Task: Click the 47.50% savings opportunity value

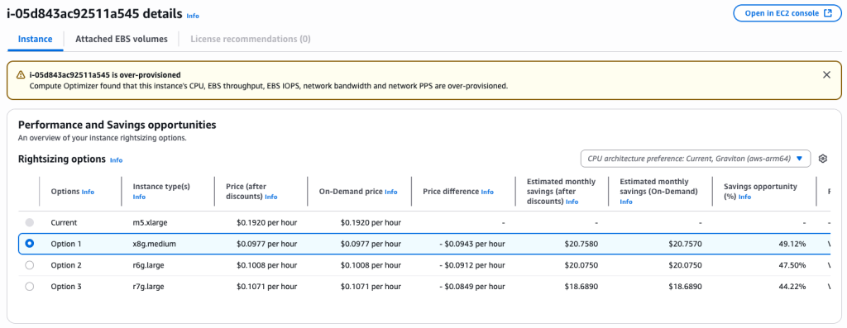Action: (792, 265)
